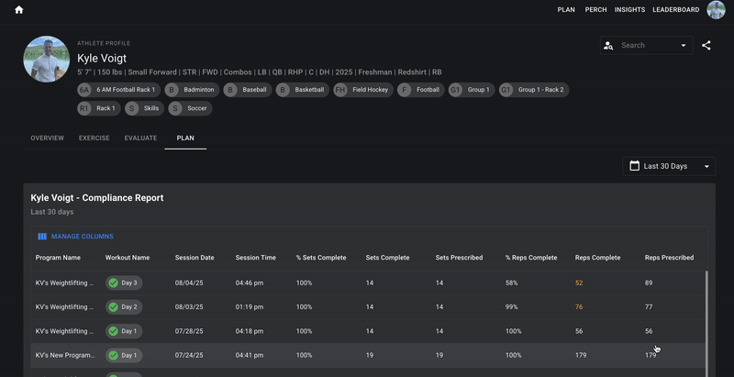Open the share icon

point(706,45)
